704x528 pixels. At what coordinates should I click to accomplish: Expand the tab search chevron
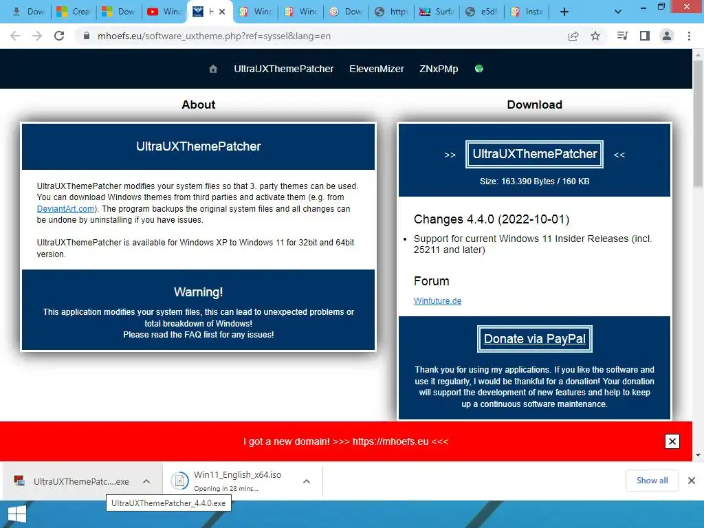618,12
